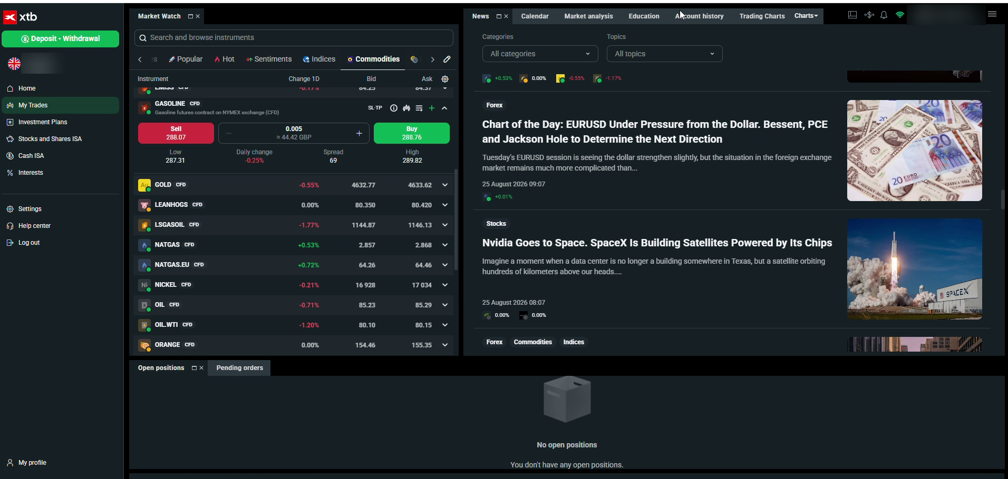1008x479 pixels.
Task: Check the green connection status icon
Action: (900, 15)
